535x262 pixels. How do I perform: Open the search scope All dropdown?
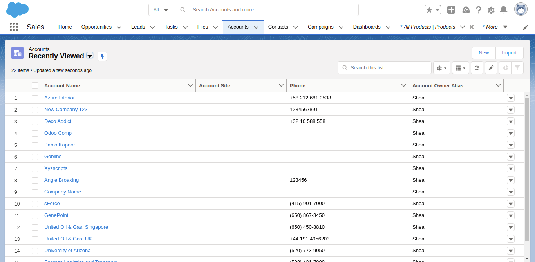click(161, 10)
